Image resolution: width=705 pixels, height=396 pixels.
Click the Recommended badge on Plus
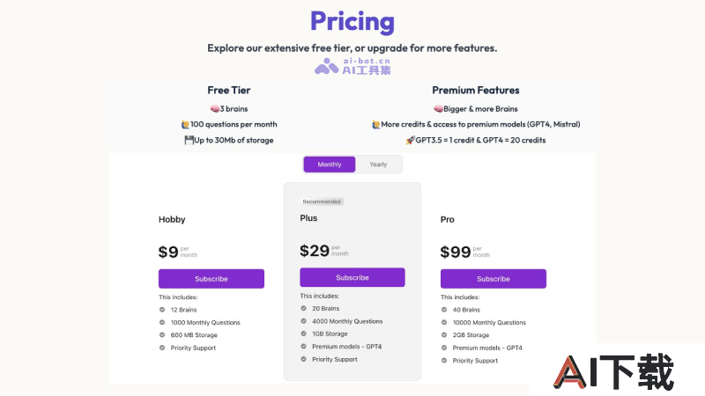pyautogui.click(x=322, y=202)
